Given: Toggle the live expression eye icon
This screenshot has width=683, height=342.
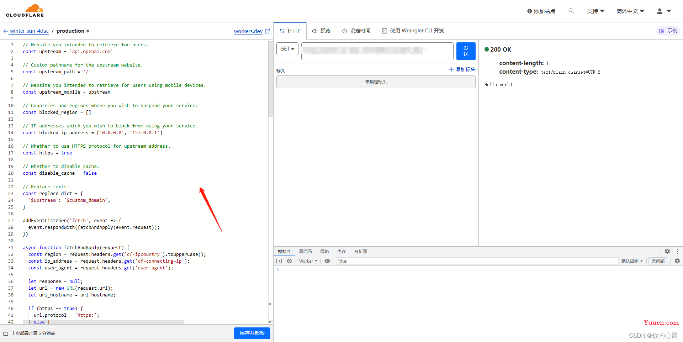Looking at the screenshot, I should click(x=327, y=261).
